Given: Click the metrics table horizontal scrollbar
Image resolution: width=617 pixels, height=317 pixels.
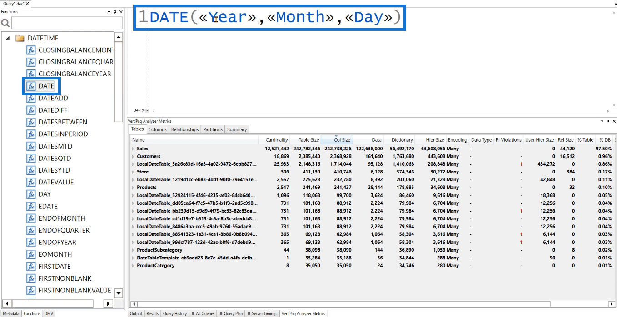Looking at the screenshot, I should click(344, 304).
